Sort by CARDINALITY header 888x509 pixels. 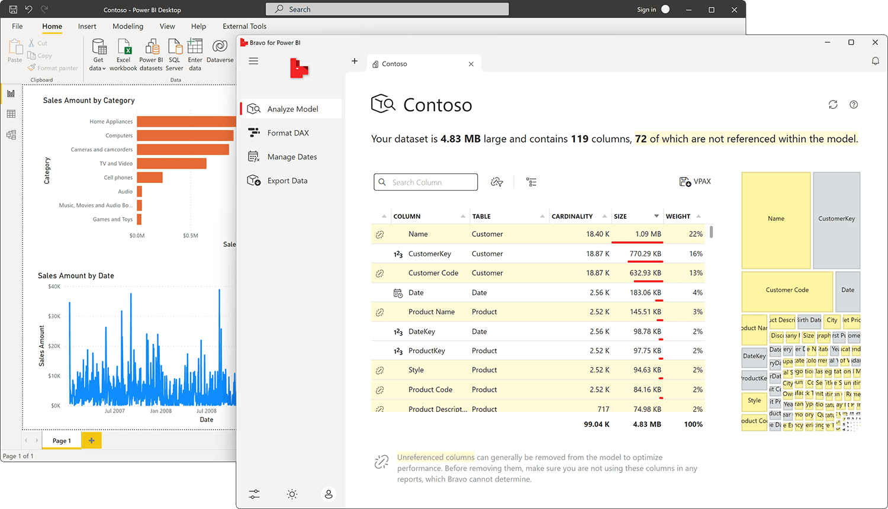coord(579,216)
